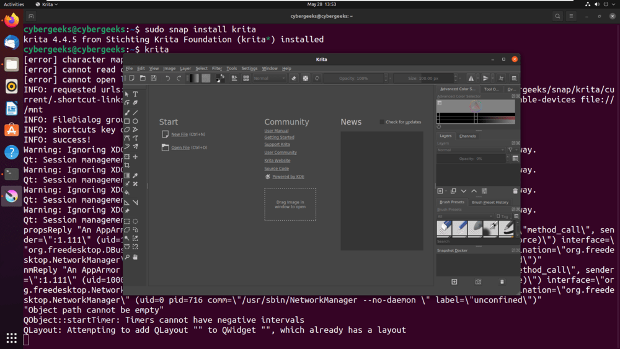Open the blending mode Normal dropdown in toolbar
This screenshot has height=349, width=620.
[x=269, y=78]
